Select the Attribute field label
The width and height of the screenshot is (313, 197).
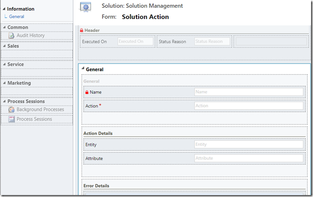(94, 159)
